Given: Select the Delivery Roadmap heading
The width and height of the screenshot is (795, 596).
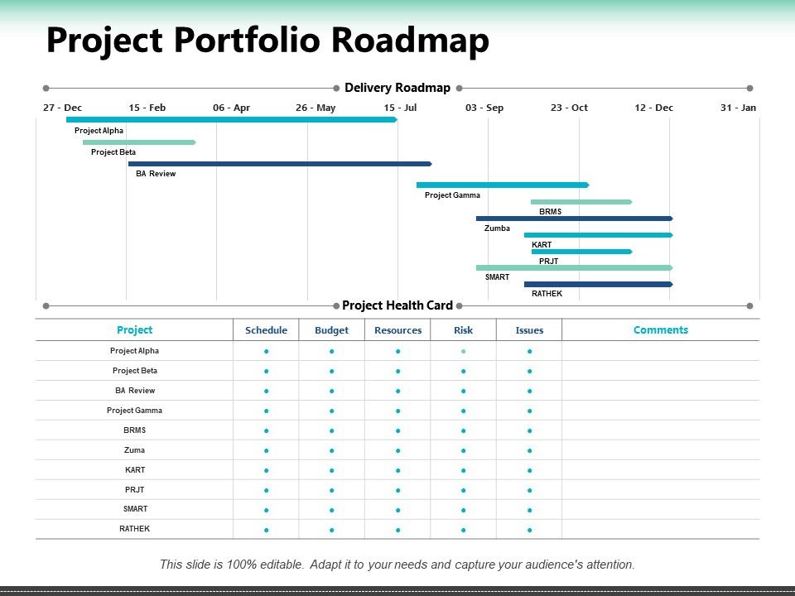Looking at the screenshot, I should pos(397,88).
